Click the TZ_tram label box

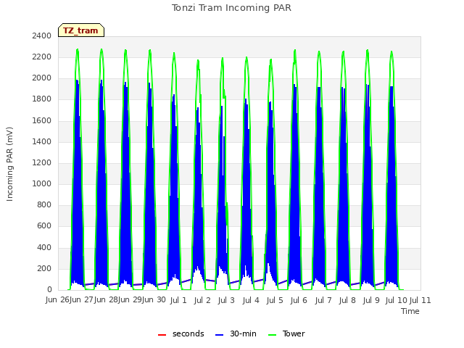tap(81, 30)
